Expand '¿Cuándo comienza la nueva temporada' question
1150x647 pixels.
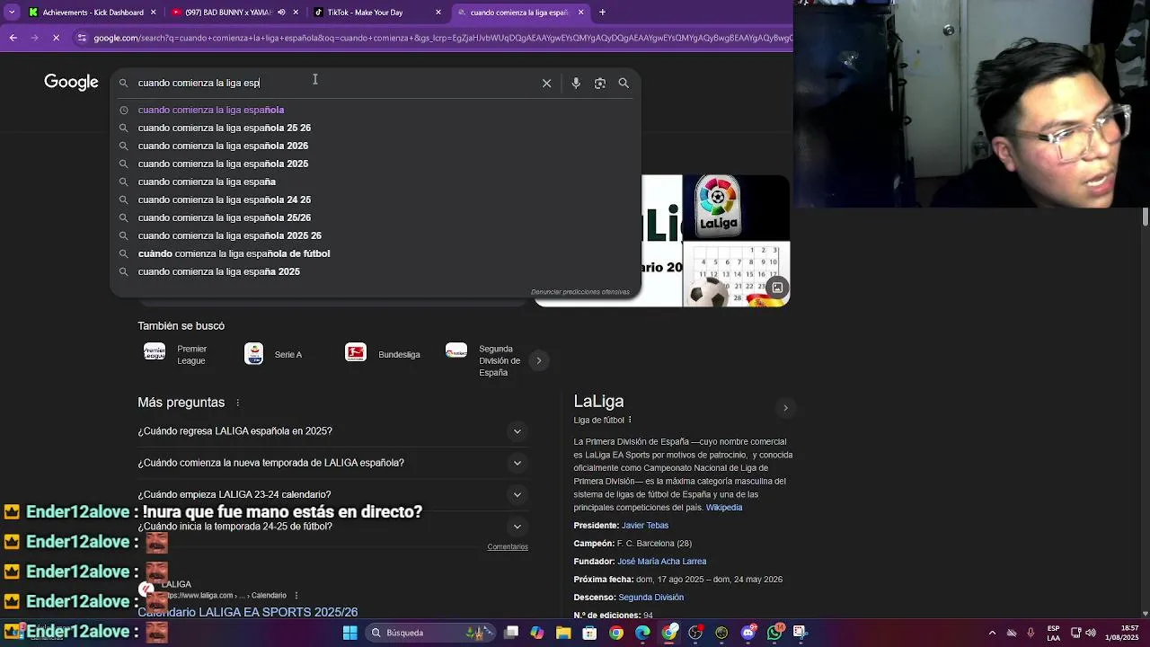tap(332, 463)
